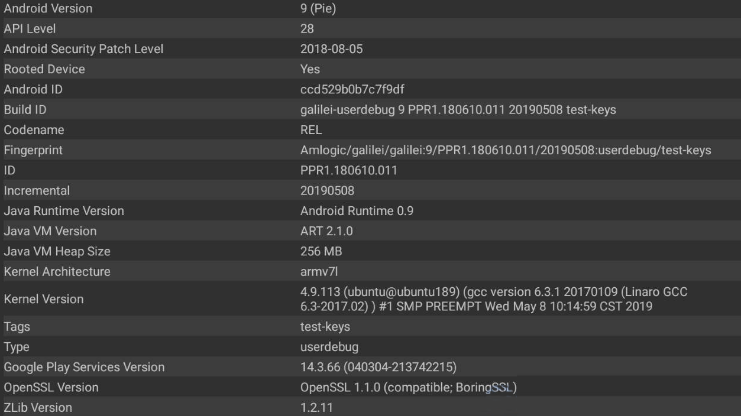Click the Google Play Services Version row
This screenshot has width=741, height=416.
tap(370, 367)
